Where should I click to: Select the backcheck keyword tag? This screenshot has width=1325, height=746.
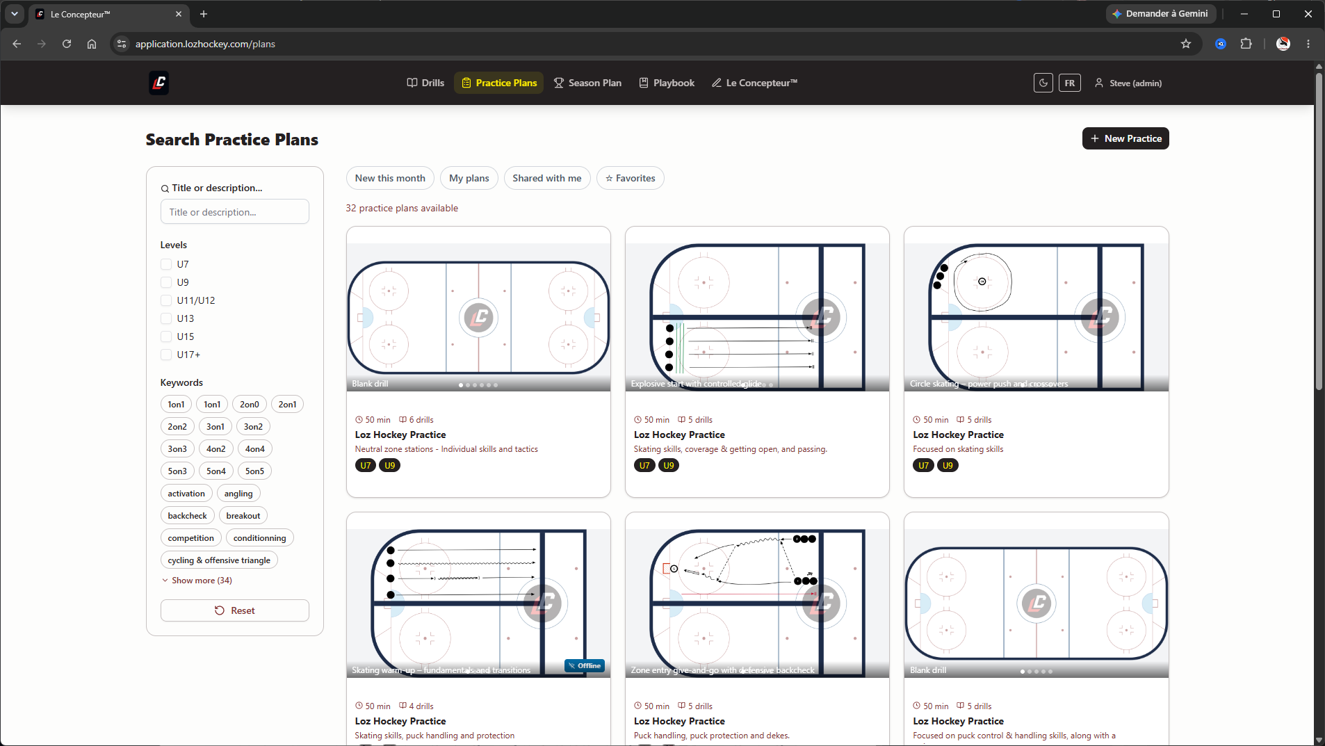(187, 516)
